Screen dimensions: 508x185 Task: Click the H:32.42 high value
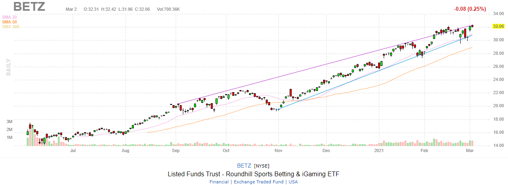(110, 9)
